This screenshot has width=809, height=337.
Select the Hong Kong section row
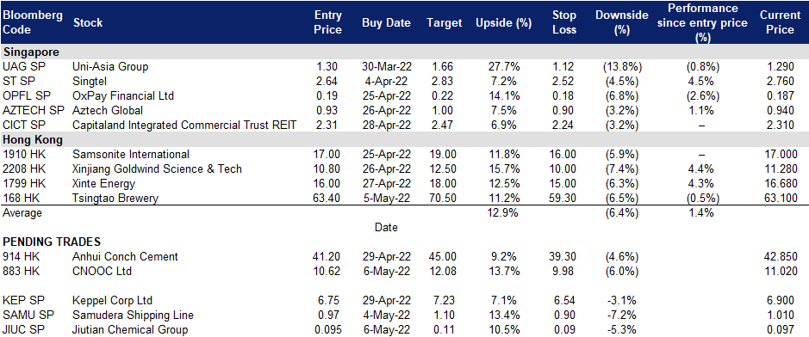(405, 139)
